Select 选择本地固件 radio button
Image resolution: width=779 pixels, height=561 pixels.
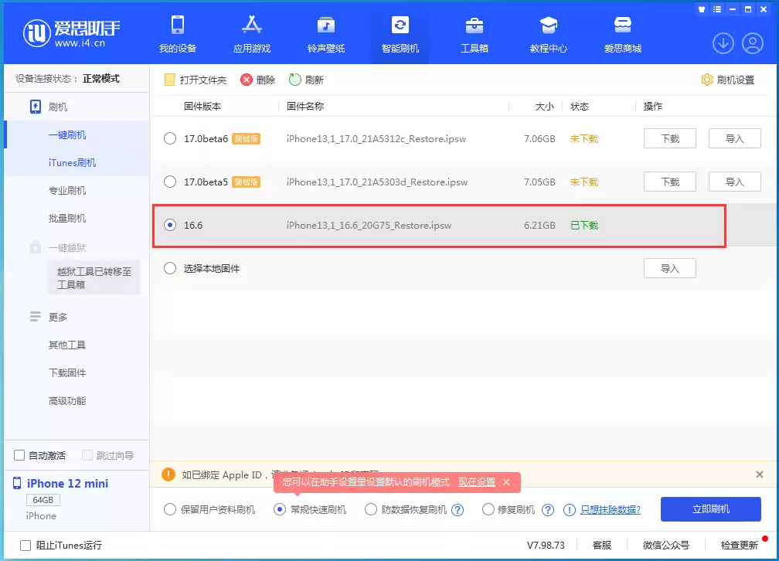[170, 268]
